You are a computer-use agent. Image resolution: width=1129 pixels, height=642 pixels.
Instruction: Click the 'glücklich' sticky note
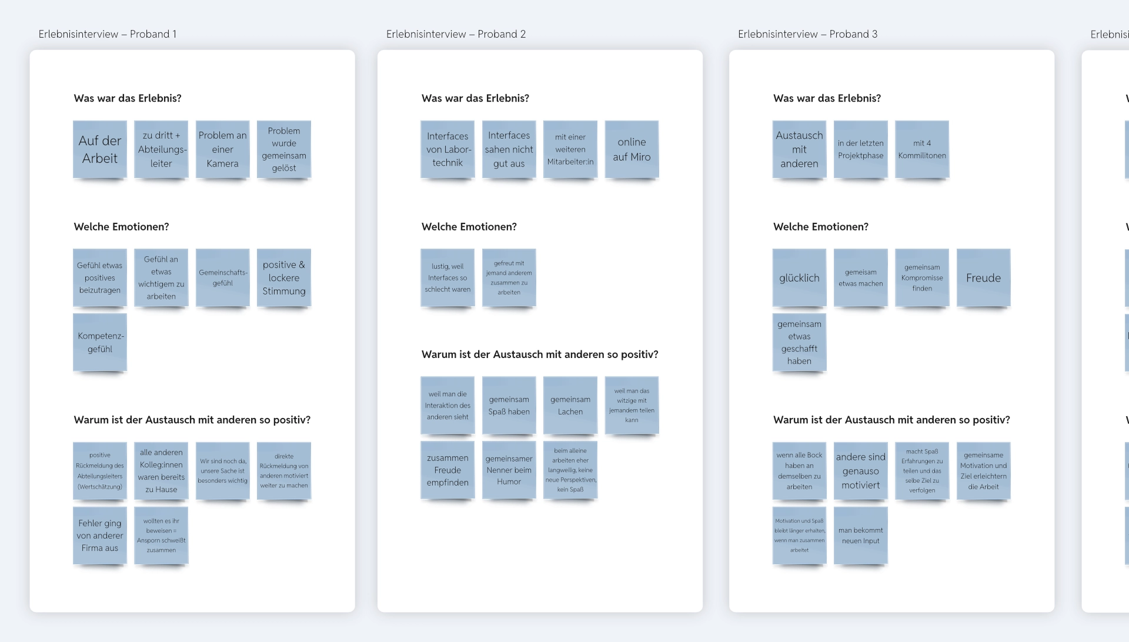tap(799, 277)
